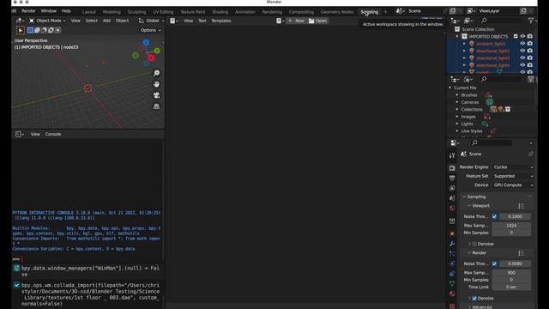Open the Object Data green triangle tab
Viewport: 549px width, 309px height.
[x=452, y=284]
